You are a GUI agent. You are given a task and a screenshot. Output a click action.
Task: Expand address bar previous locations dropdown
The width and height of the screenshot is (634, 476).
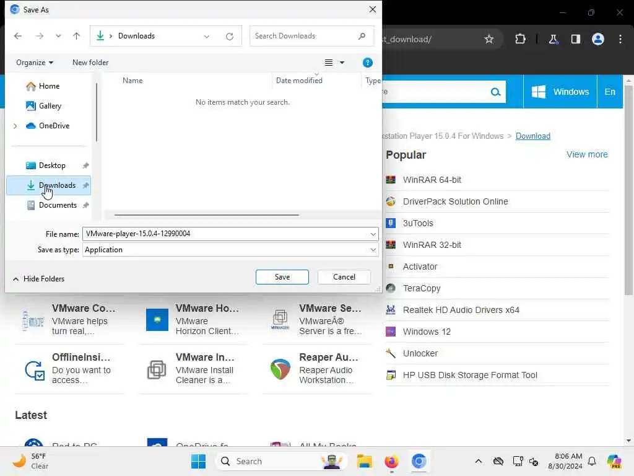point(207,37)
